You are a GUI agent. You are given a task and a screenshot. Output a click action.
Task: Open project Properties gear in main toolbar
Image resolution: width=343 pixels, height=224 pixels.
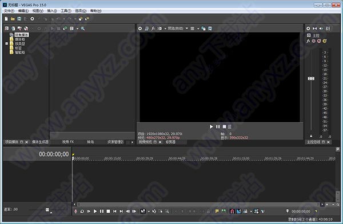click(x=32, y=19)
